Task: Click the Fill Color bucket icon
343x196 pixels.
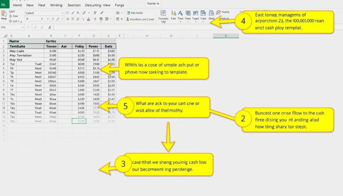Action: point(83,19)
